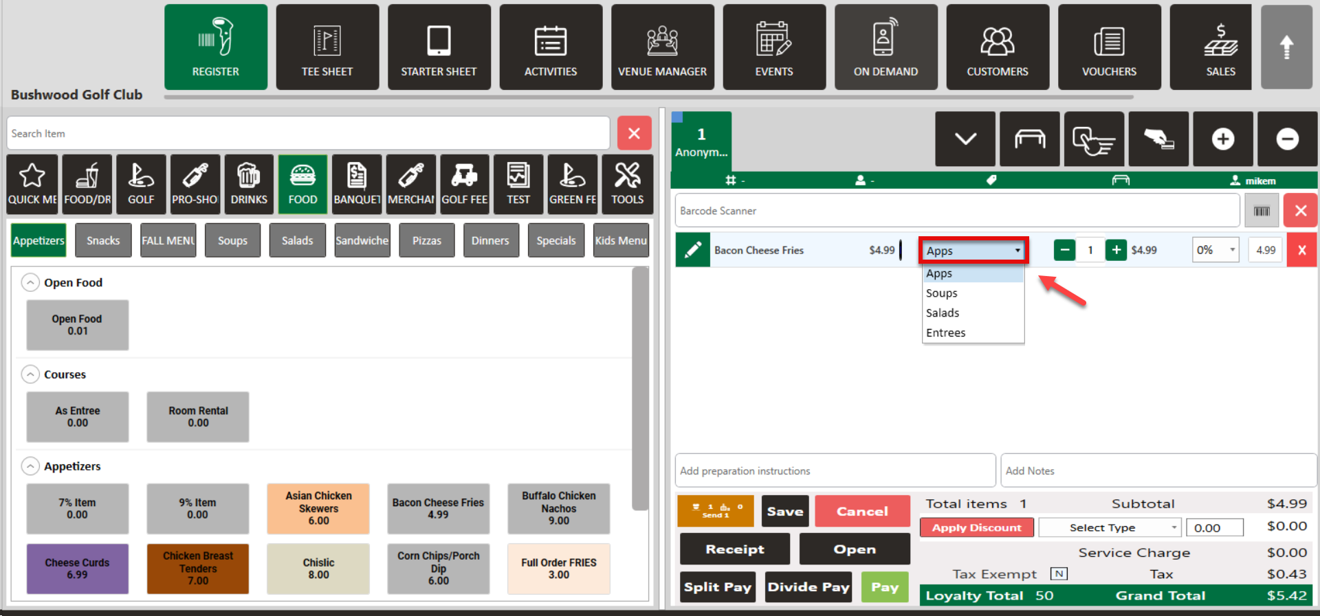Open the Vouchers module
The height and width of the screenshot is (616, 1320).
coord(1109,47)
